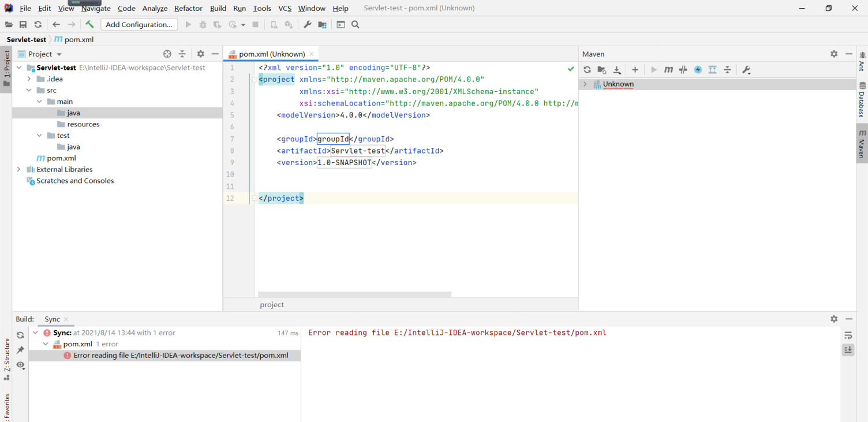
Task: Open Maven Settings wrench in the Maven toolbar
Action: point(746,70)
